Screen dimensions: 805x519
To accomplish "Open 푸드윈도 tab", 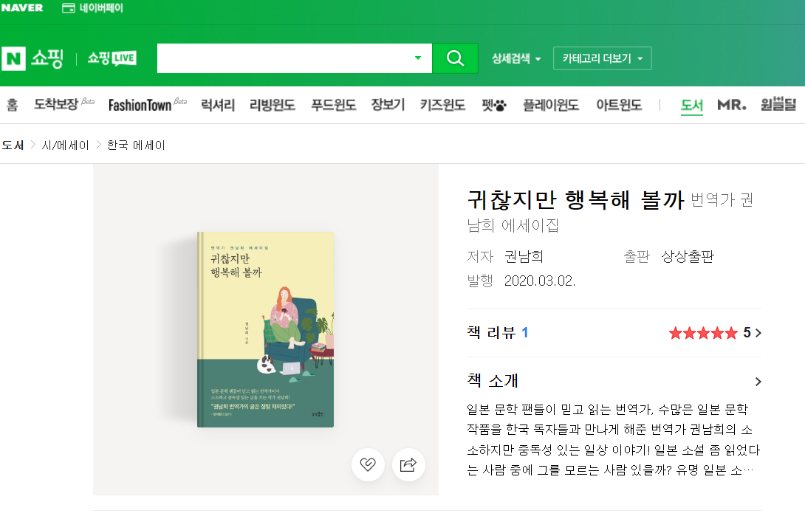I will pyautogui.click(x=334, y=106).
